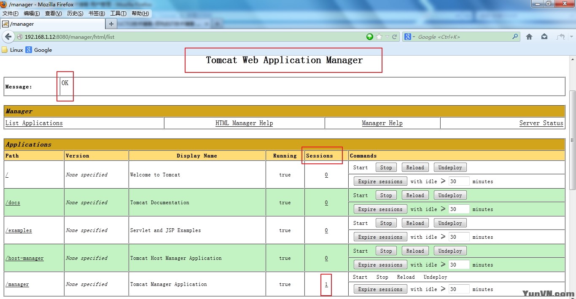Viewport: 576px width, 299px height.
Task: Open the /examples path link
Action: 19,230
